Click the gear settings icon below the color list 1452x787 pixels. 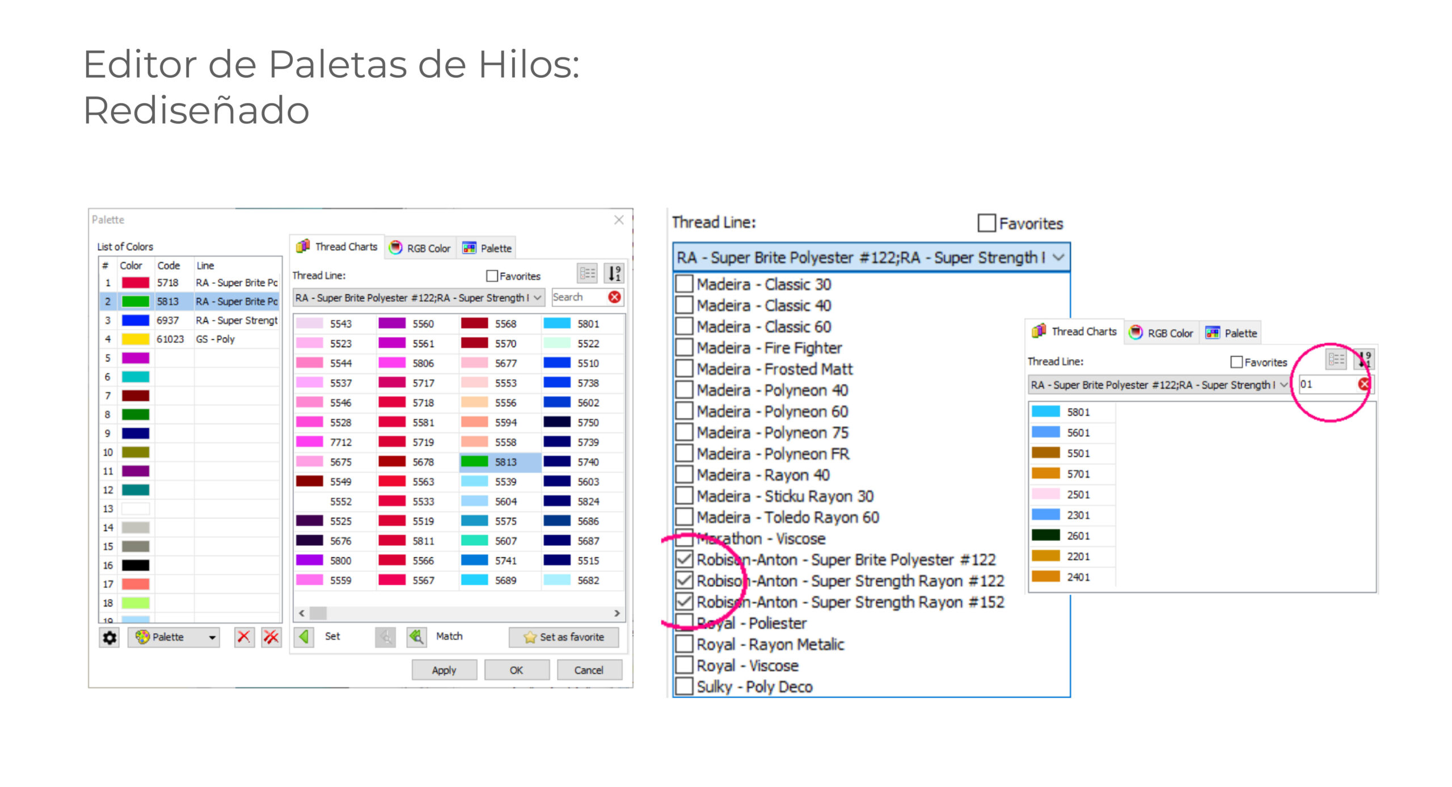point(109,637)
